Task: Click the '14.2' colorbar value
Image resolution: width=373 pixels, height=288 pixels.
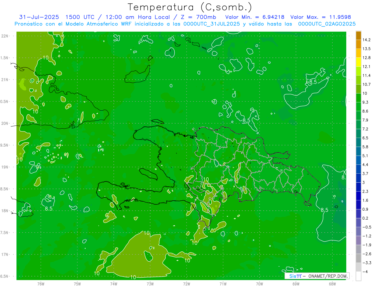Action: tap(367, 40)
